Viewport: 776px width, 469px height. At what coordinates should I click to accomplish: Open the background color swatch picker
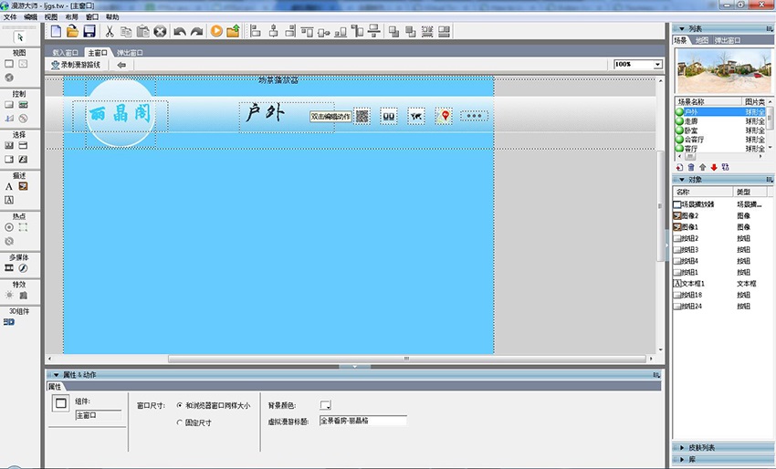(325, 405)
